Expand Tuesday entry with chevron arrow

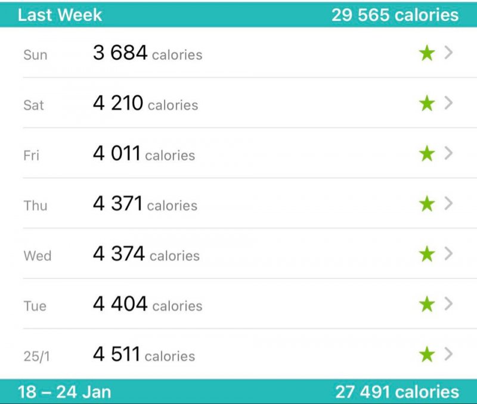[448, 303]
